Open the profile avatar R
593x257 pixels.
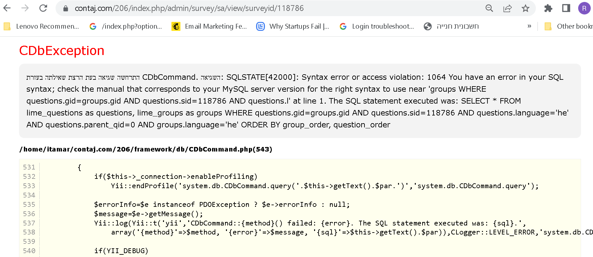coord(584,8)
